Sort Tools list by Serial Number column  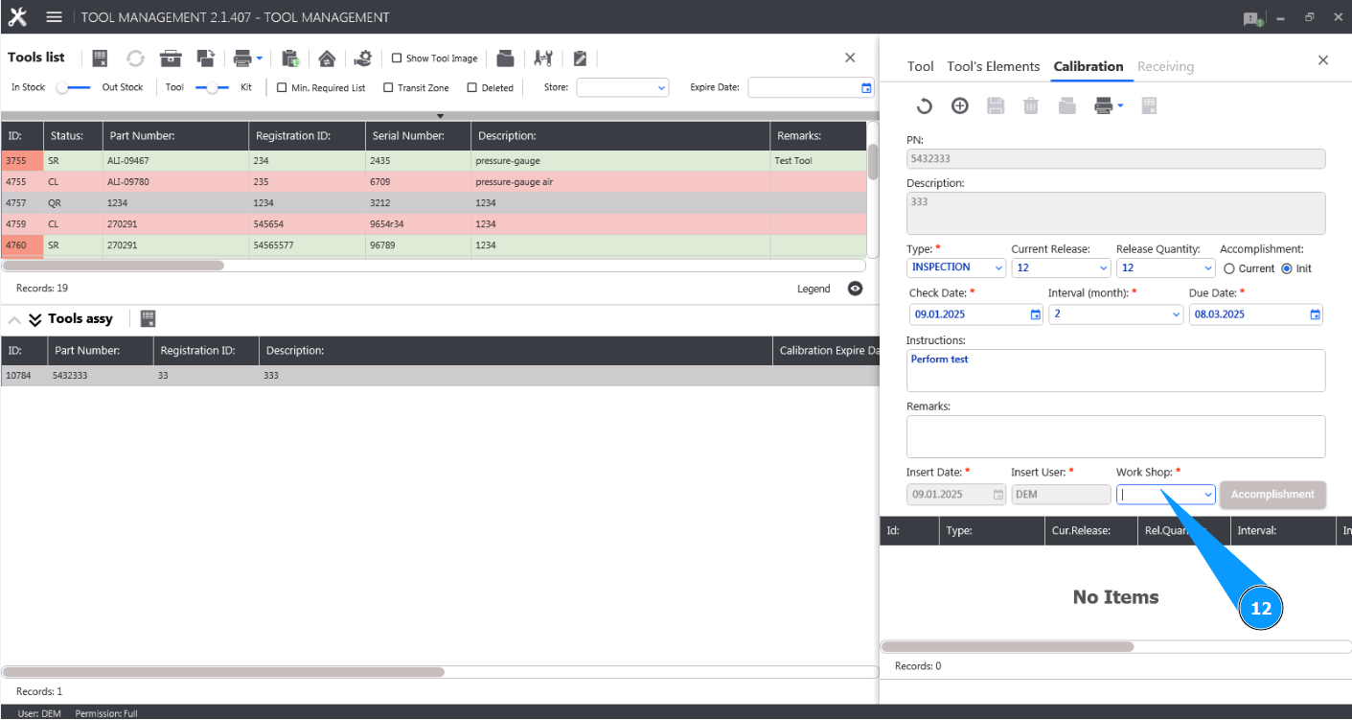pos(419,136)
